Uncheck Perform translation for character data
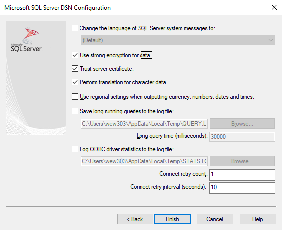 [75, 82]
